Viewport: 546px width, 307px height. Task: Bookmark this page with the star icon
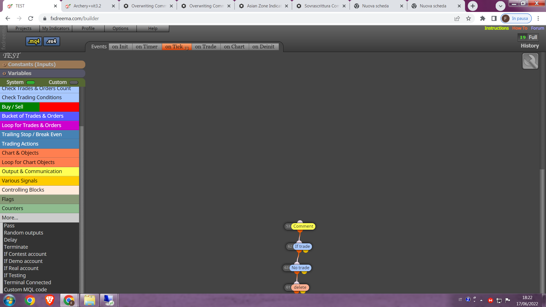pos(468,18)
